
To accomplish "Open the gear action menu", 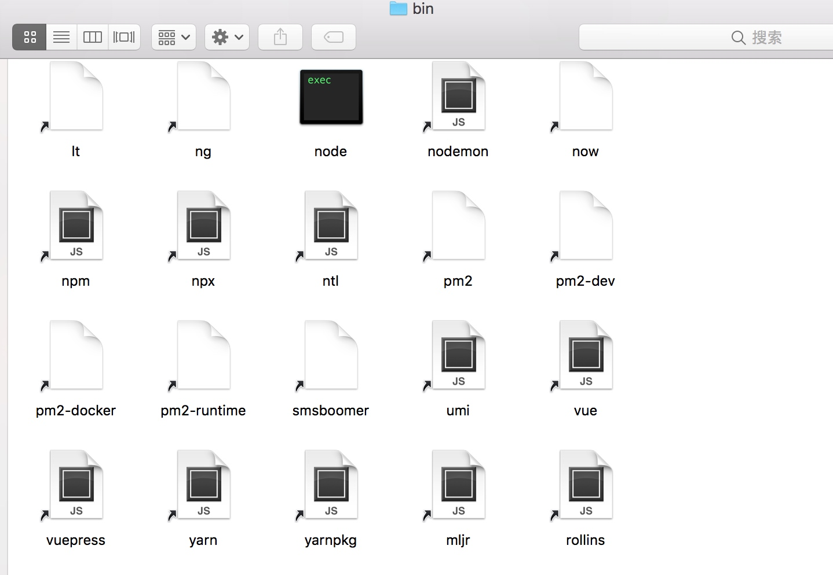I will 227,37.
